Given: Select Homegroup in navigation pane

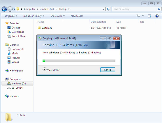Looking at the screenshot, I should (16, 71).
